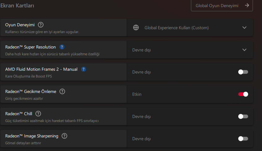Click the globe icon in Oyun Deneyimi dropdown
Image resolution: width=262 pixels, height=151 pixels.
[x=136, y=28]
